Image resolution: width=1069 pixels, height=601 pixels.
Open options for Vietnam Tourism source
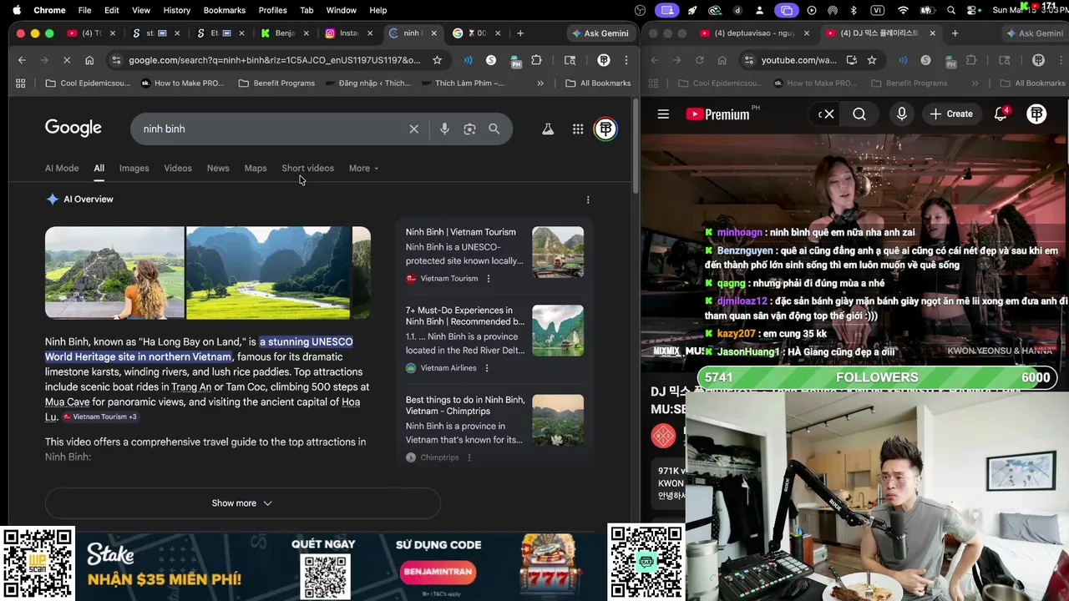pos(489,279)
